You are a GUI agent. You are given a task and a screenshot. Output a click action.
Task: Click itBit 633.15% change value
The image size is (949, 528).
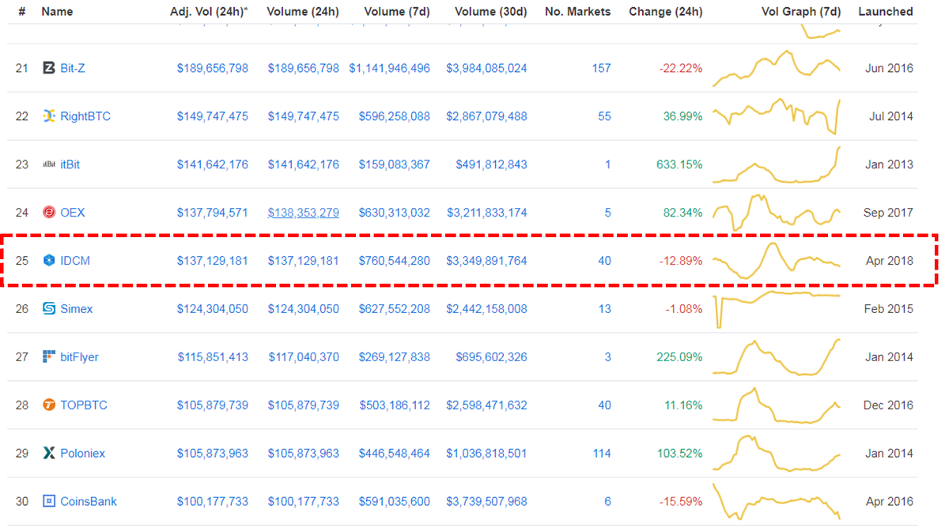[679, 164]
